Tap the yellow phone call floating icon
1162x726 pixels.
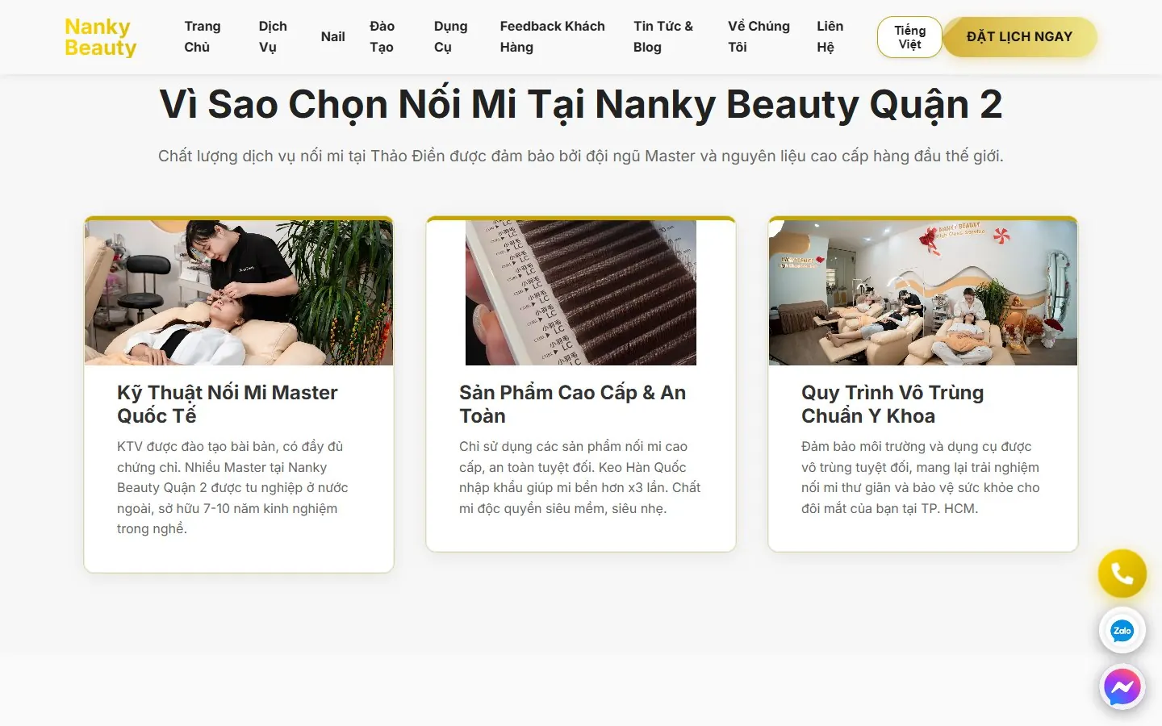click(1122, 574)
